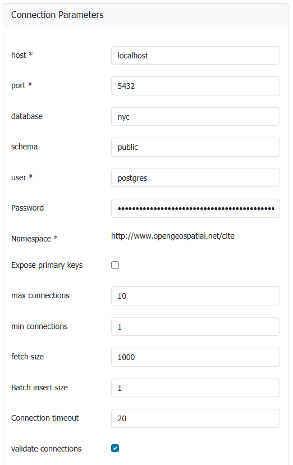Click the 'validate connections' label text
The height and width of the screenshot is (465, 293).
click(x=46, y=449)
